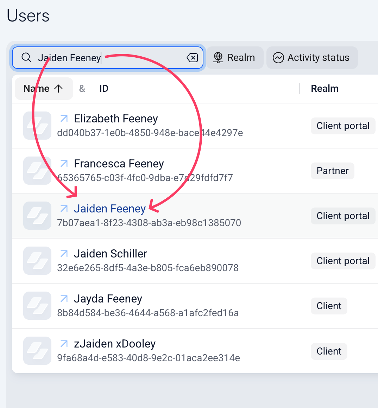Sort by Name column header
Viewport: 378px width, 408px height.
[44, 89]
